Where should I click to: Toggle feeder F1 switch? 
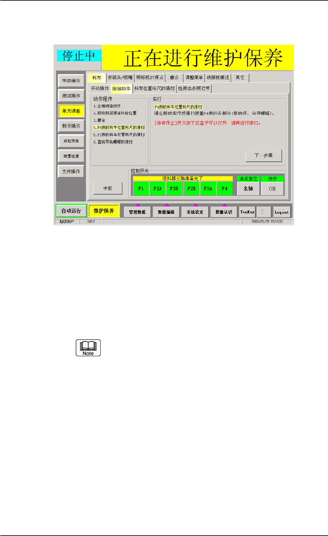(141, 189)
